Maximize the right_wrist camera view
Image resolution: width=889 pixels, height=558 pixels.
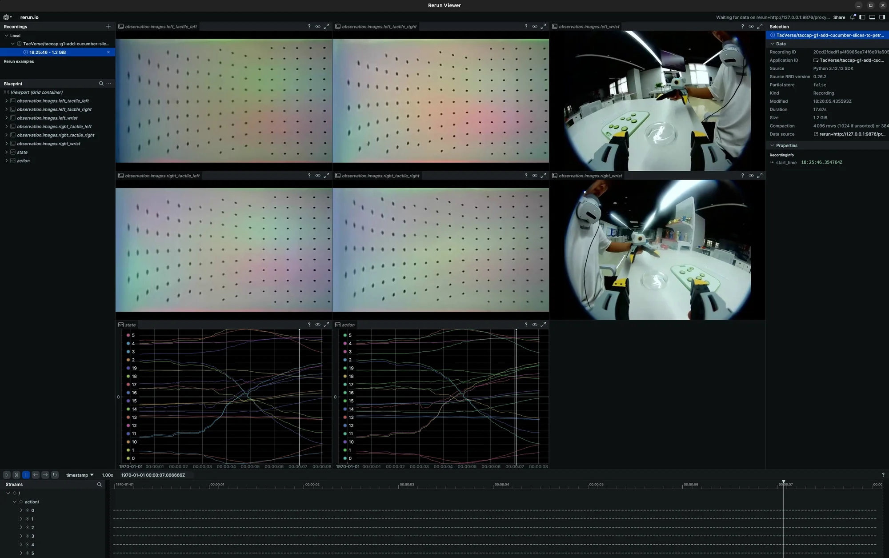pos(760,176)
